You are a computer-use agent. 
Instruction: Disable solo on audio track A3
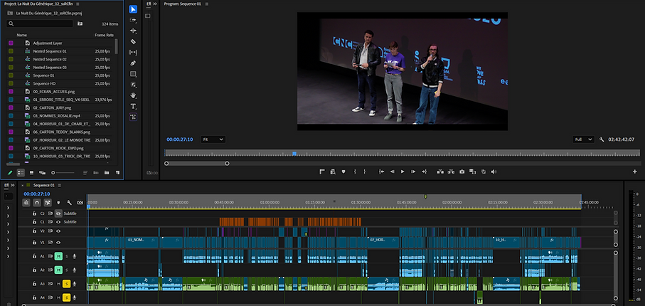[x=66, y=284]
